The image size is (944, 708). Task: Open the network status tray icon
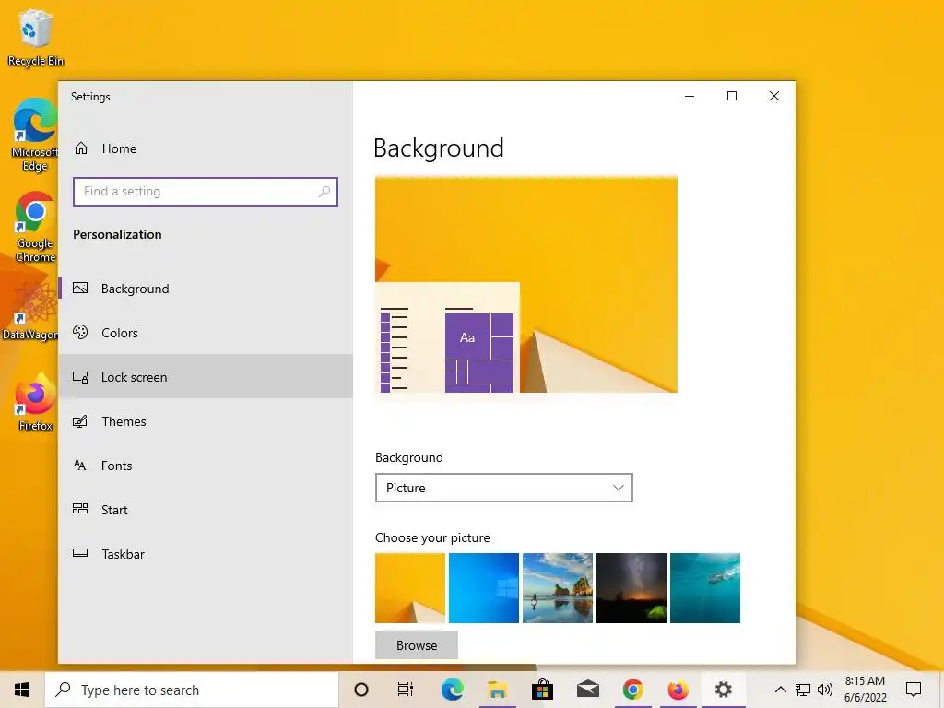tap(803, 690)
